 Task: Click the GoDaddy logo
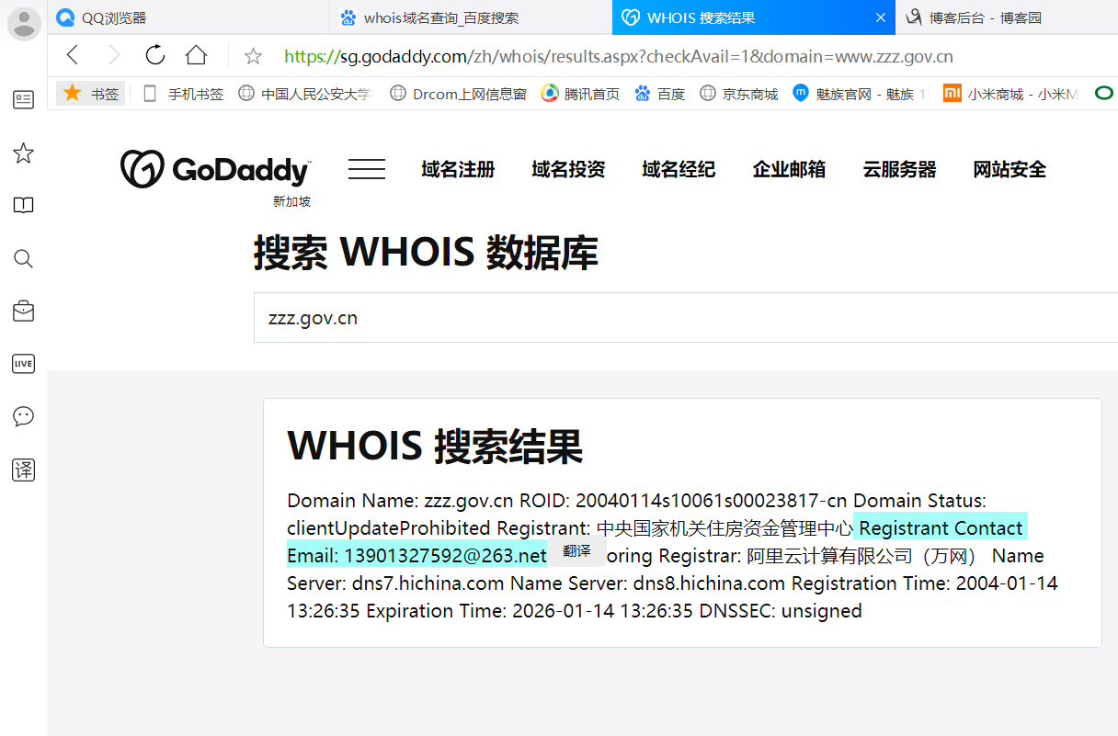[215, 169]
